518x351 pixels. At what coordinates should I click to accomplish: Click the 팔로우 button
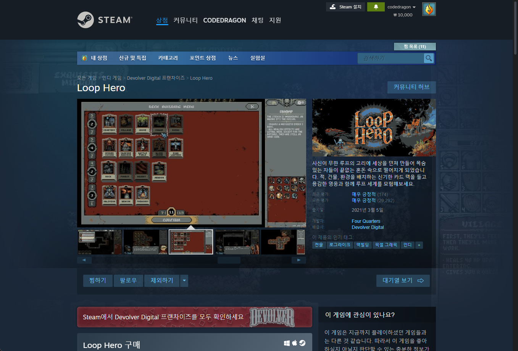128,280
